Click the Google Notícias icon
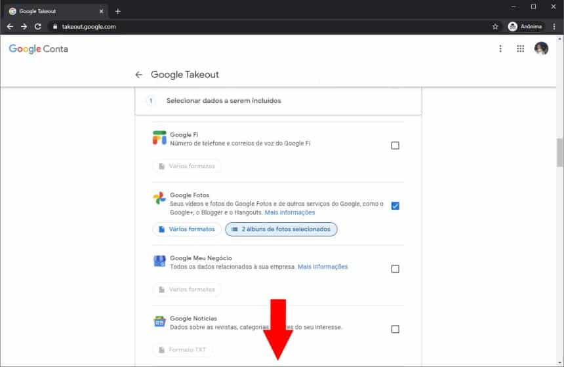 [x=159, y=321]
